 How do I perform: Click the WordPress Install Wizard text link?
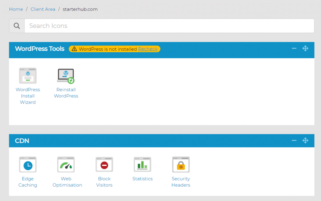tap(28, 96)
